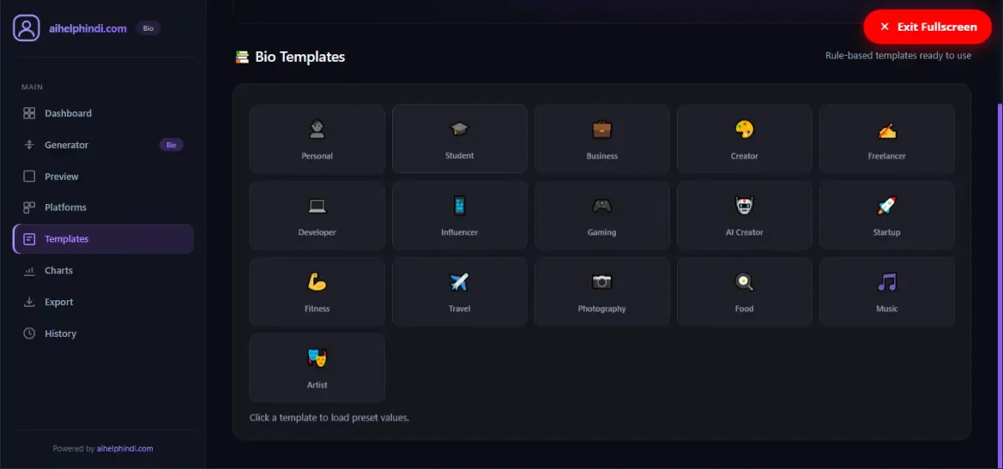Click the Artist template label text

pos(317,385)
